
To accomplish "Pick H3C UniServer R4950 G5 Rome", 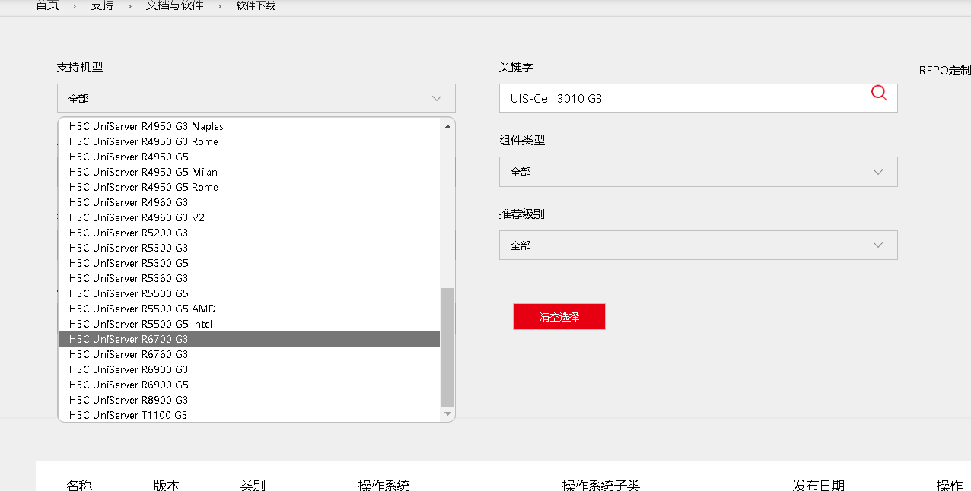I will (249, 187).
